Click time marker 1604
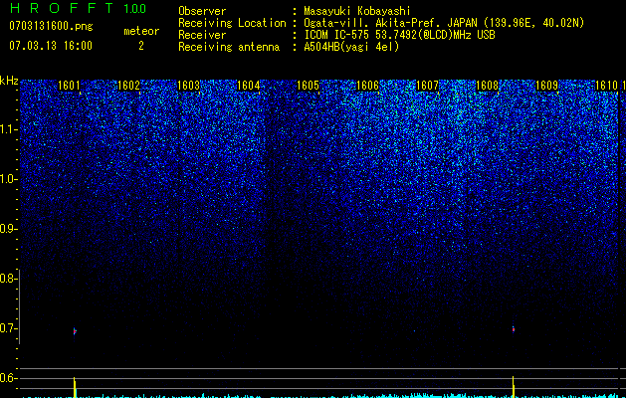This screenshot has height=398, width=626. [x=249, y=86]
